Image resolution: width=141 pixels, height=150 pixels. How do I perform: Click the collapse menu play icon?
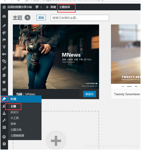point(4,144)
